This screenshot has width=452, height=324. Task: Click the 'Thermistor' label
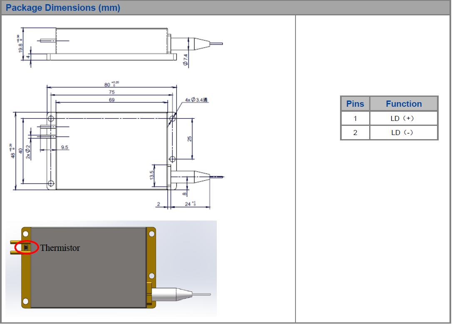coord(60,248)
